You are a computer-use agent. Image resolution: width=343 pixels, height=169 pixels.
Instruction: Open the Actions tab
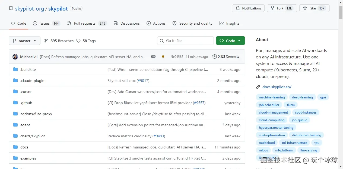pyautogui.click(x=156, y=23)
